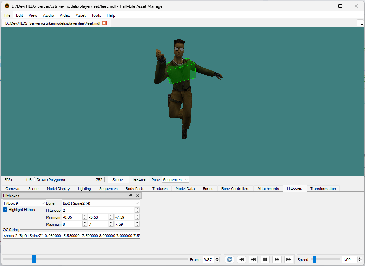The image size is (365, 266).
Task: Pause the animation playback
Action: 265,259
